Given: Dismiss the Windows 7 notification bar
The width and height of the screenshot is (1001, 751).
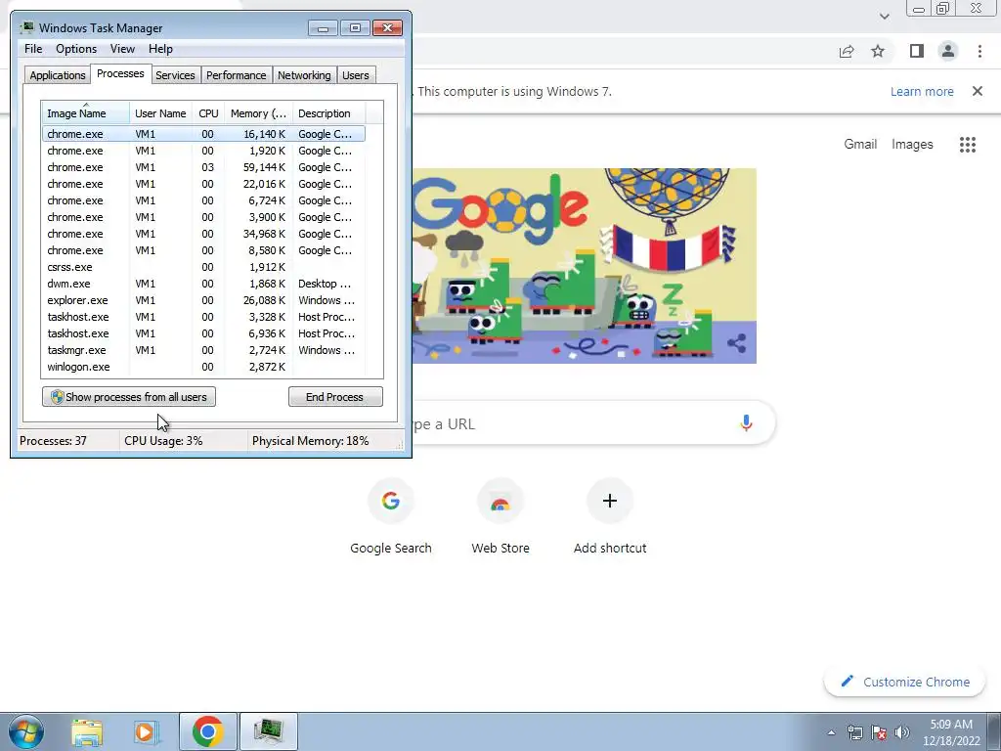Looking at the screenshot, I should pyautogui.click(x=978, y=91).
